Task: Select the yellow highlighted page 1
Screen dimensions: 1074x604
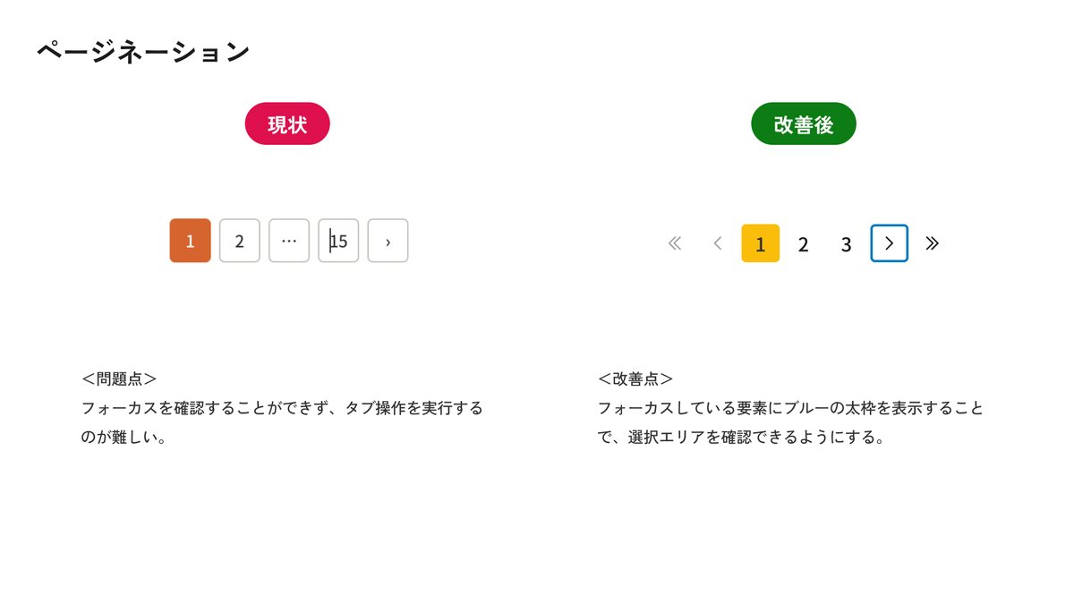Action: 760,243
